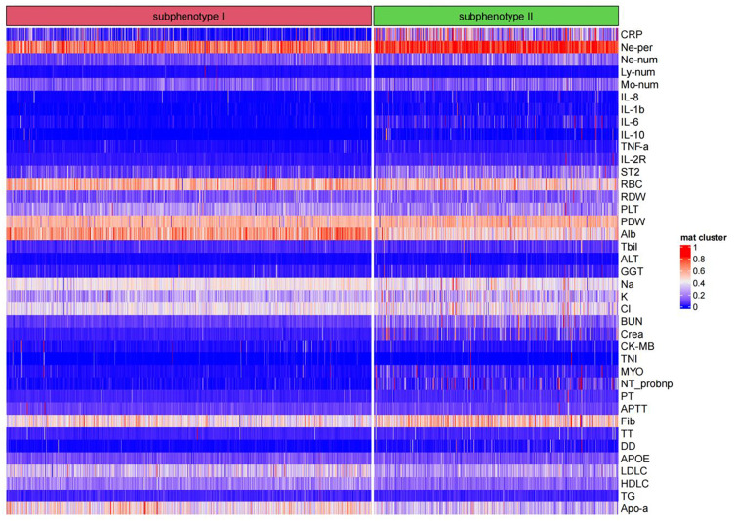The image size is (735, 521).
Task: Click the DD row label
Action: (629, 446)
